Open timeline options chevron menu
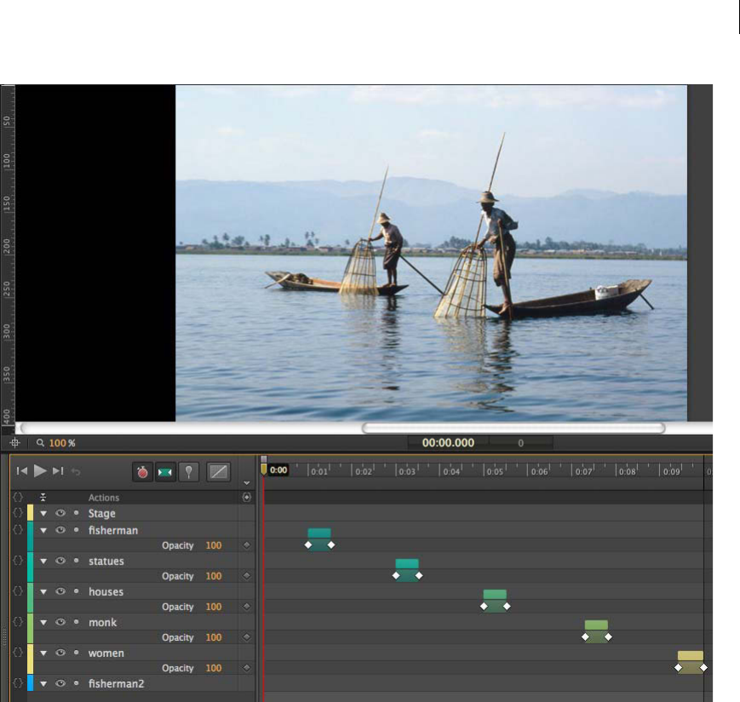 point(246,482)
